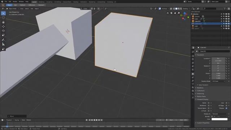Expand the Relations panel
231x130 pixels.
pyautogui.click(x=200, y=88)
